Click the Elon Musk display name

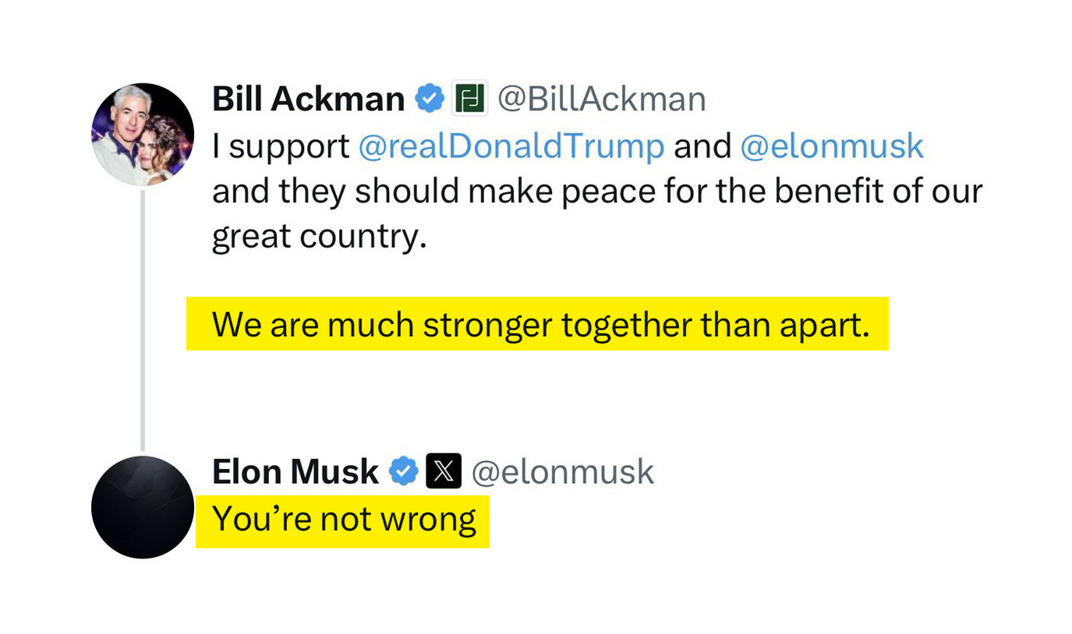click(295, 472)
